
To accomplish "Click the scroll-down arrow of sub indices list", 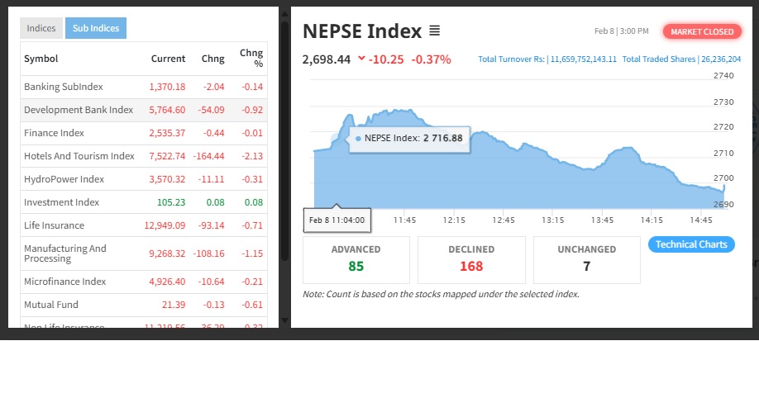I will coord(285,320).
